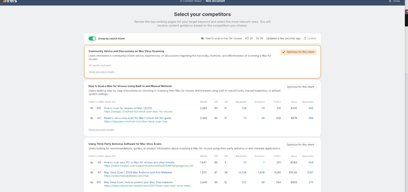Open AI Content Helper breadcrumb

[x=191, y=1]
